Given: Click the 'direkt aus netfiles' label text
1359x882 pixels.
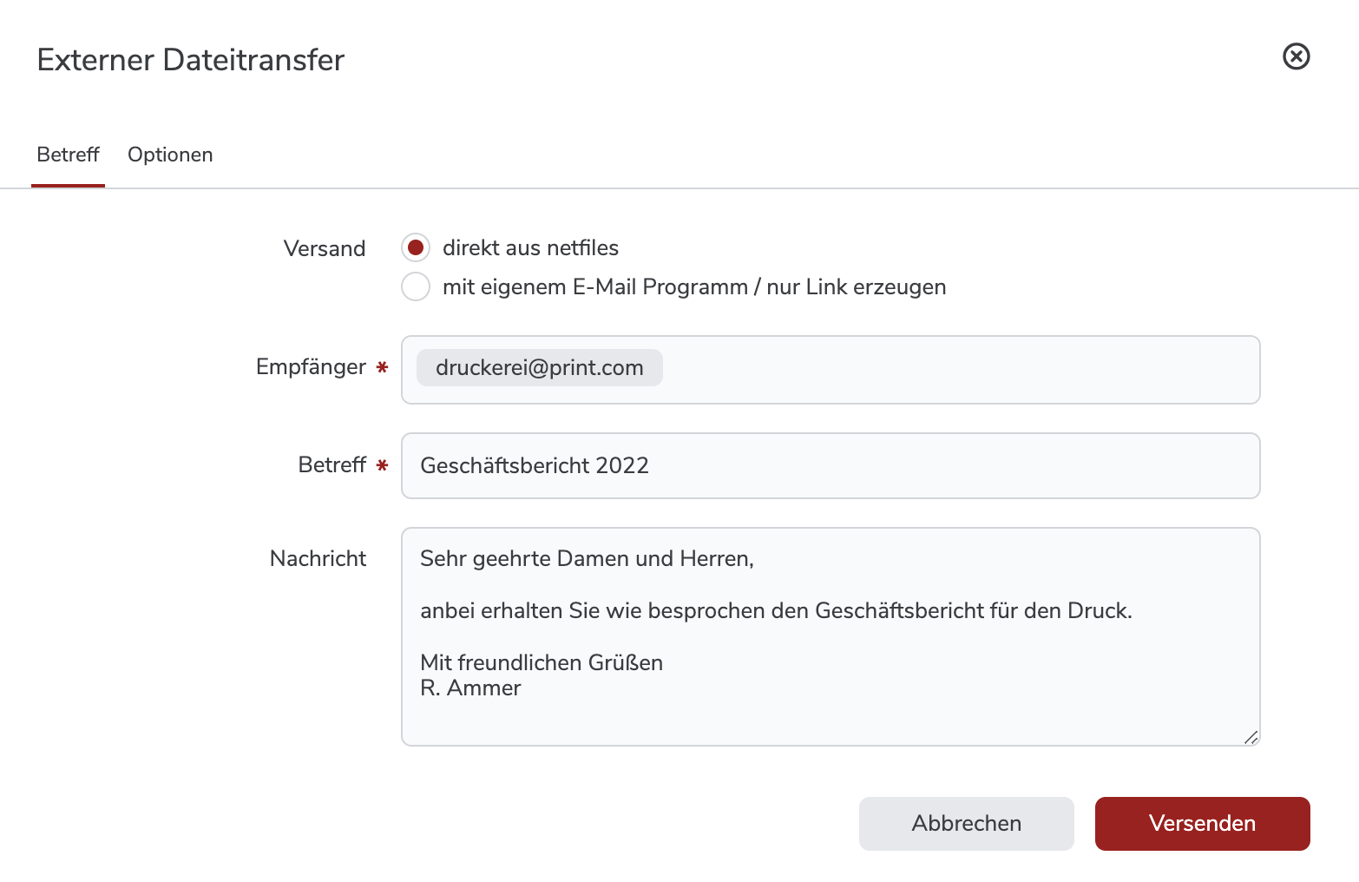Looking at the screenshot, I should coord(530,247).
